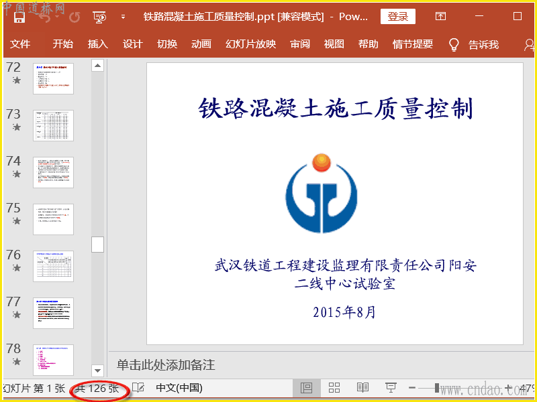Image resolution: width=537 pixels, height=402 pixels.
Task: Click the 告诉我 lightbulb search
Action: (x=474, y=44)
